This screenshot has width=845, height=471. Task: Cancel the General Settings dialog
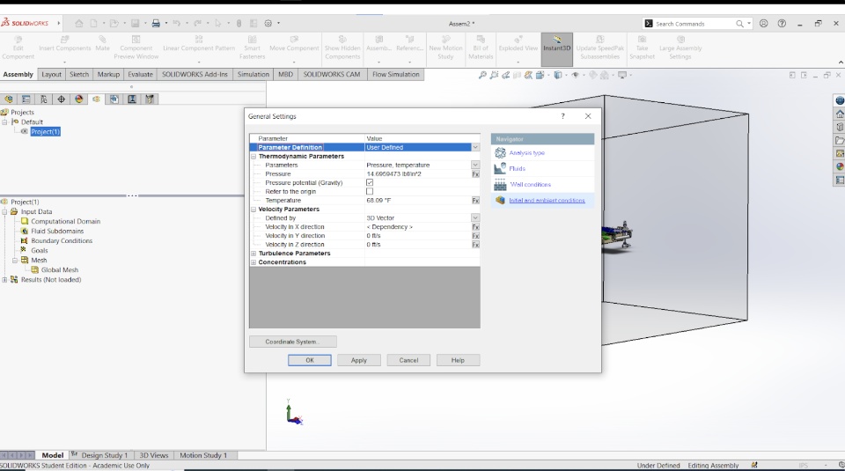coord(408,360)
